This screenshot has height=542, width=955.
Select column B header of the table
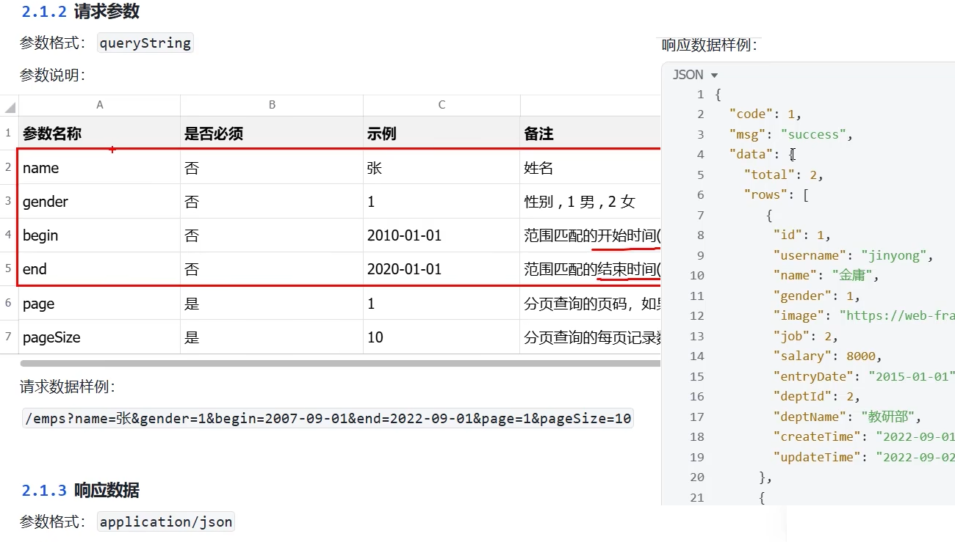coord(272,105)
